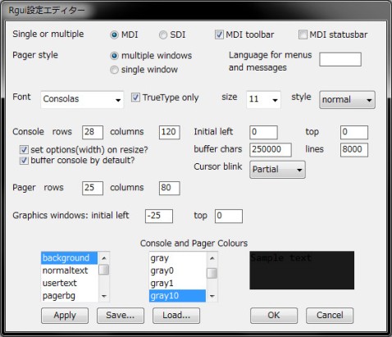Click the Initial left input field
Image resolution: width=392 pixels, height=337 pixels.
click(263, 132)
